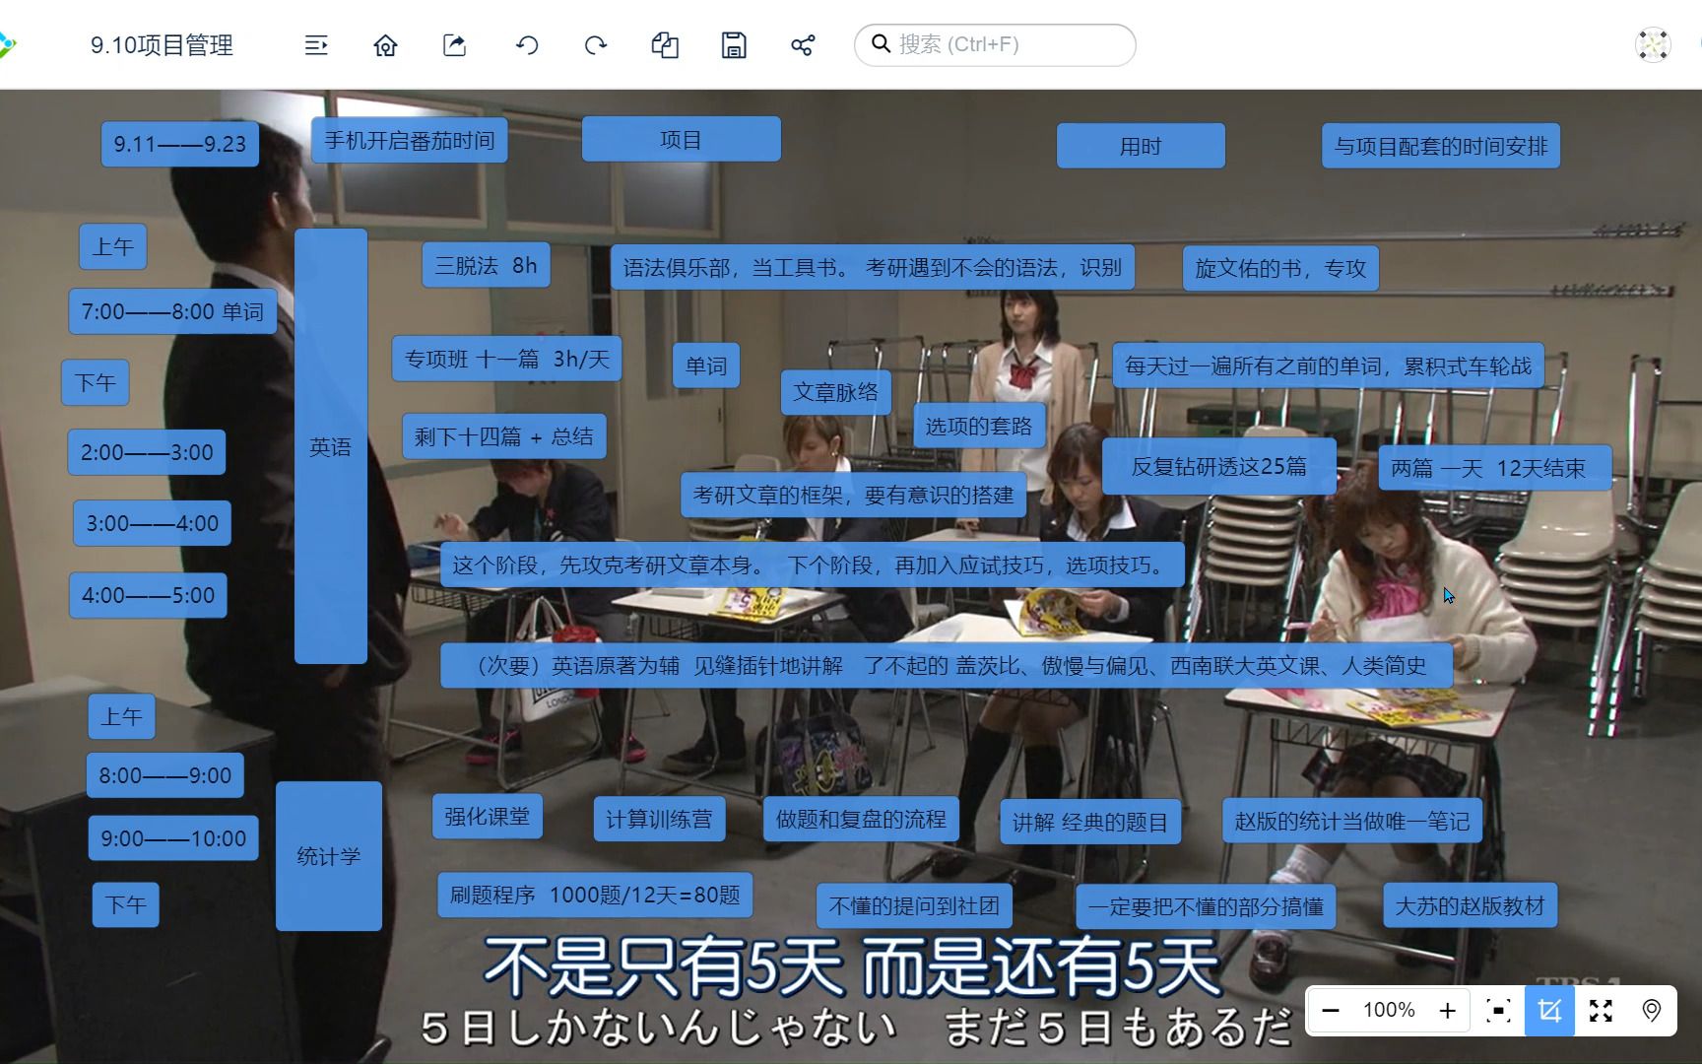Select the 语法俱乐部，当工具书 node

pyautogui.click(x=872, y=267)
